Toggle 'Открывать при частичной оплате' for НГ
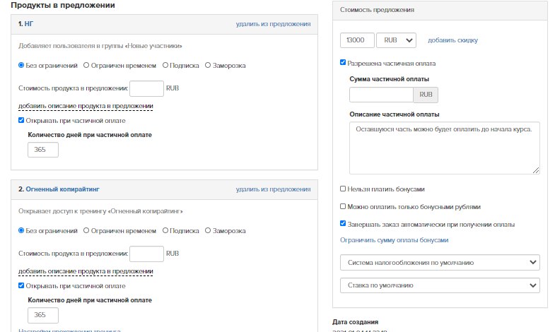Screen dimensions: 555x332 pyautogui.click(x=21, y=120)
